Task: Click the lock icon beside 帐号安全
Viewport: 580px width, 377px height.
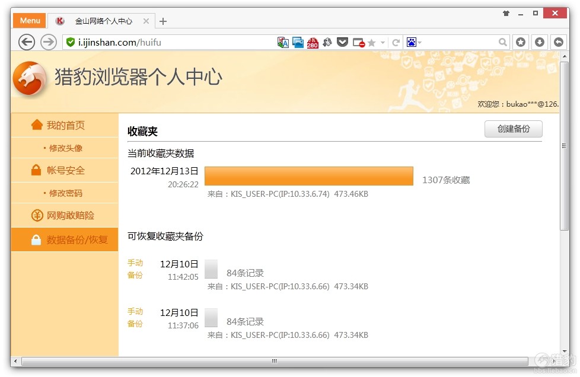Action: pos(37,170)
